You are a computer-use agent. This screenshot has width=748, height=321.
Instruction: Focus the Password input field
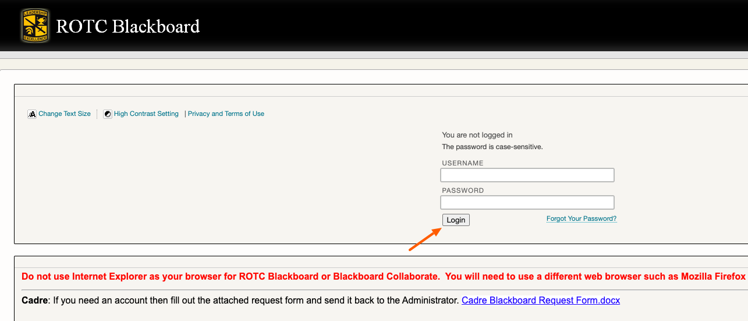[x=527, y=202]
